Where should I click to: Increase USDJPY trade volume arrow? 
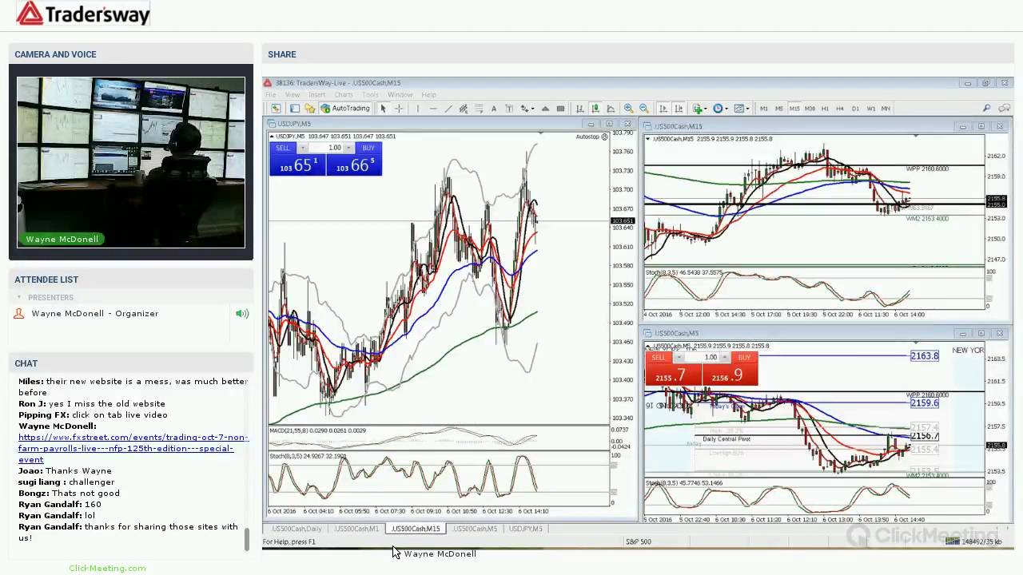tap(348, 148)
